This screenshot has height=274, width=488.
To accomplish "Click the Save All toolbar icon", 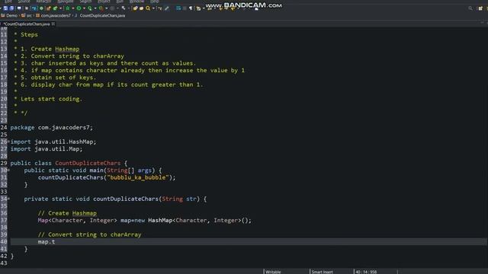I will [x=11, y=8].
